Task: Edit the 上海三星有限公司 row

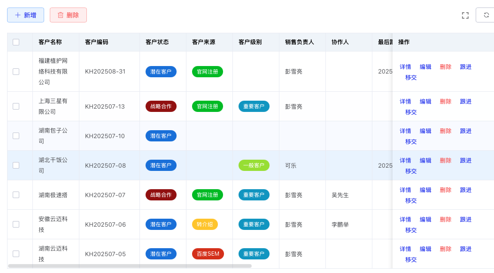Action: (425, 101)
